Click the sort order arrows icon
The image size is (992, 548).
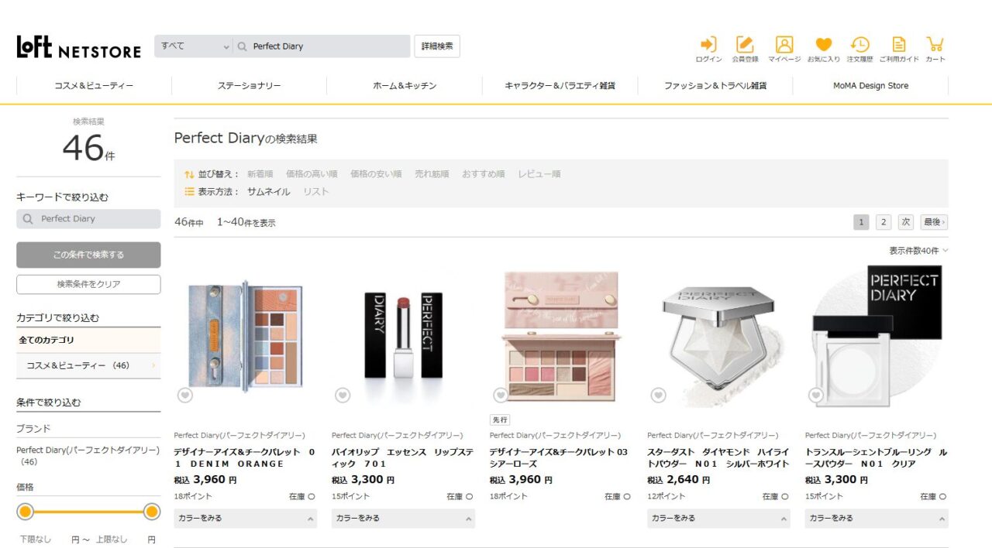tap(189, 174)
